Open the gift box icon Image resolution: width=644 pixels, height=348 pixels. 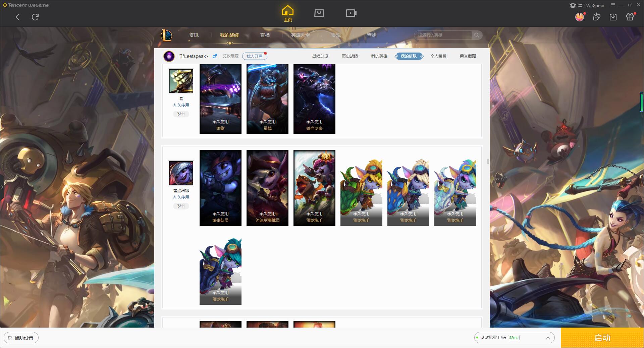tap(630, 17)
